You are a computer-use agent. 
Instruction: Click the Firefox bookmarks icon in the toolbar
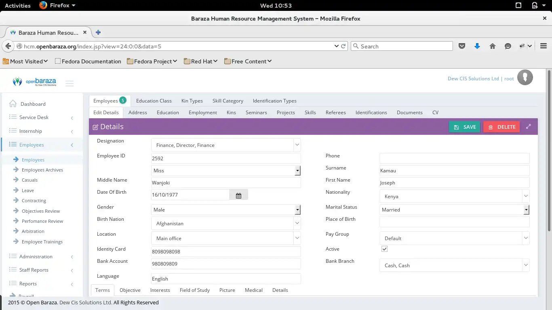click(x=462, y=46)
